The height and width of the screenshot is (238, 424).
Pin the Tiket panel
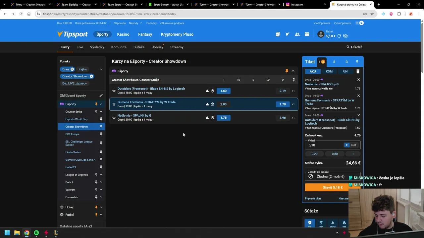(357, 62)
